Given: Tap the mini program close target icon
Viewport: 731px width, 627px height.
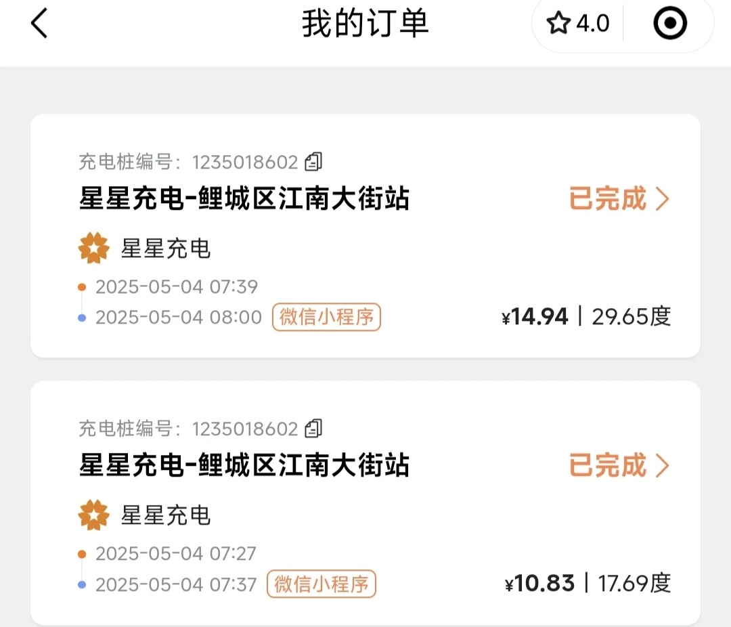Looking at the screenshot, I should tap(670, 23).
